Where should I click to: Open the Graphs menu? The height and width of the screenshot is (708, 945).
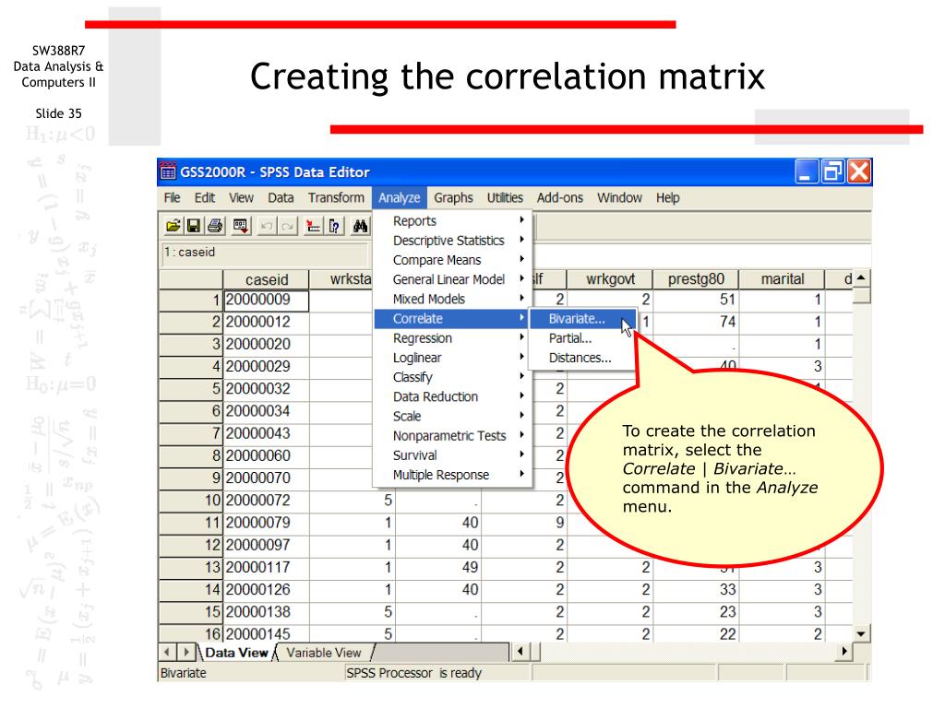(x=453, y=197)
